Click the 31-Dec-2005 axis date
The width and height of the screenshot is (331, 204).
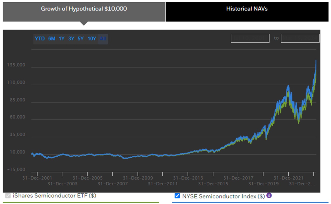[x=87, y=178]
